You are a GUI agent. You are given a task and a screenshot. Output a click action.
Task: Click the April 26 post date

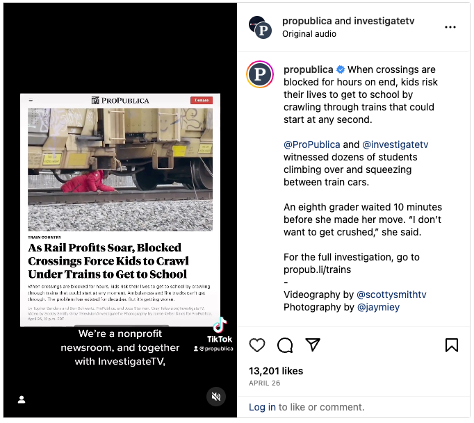(263, 383)
